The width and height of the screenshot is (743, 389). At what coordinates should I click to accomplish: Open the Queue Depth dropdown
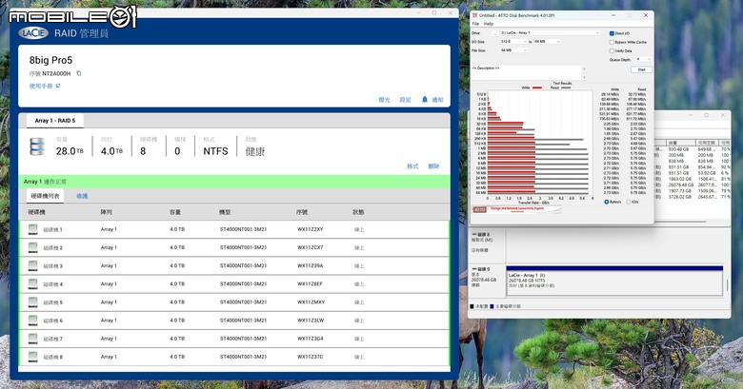tap(643, 59)
